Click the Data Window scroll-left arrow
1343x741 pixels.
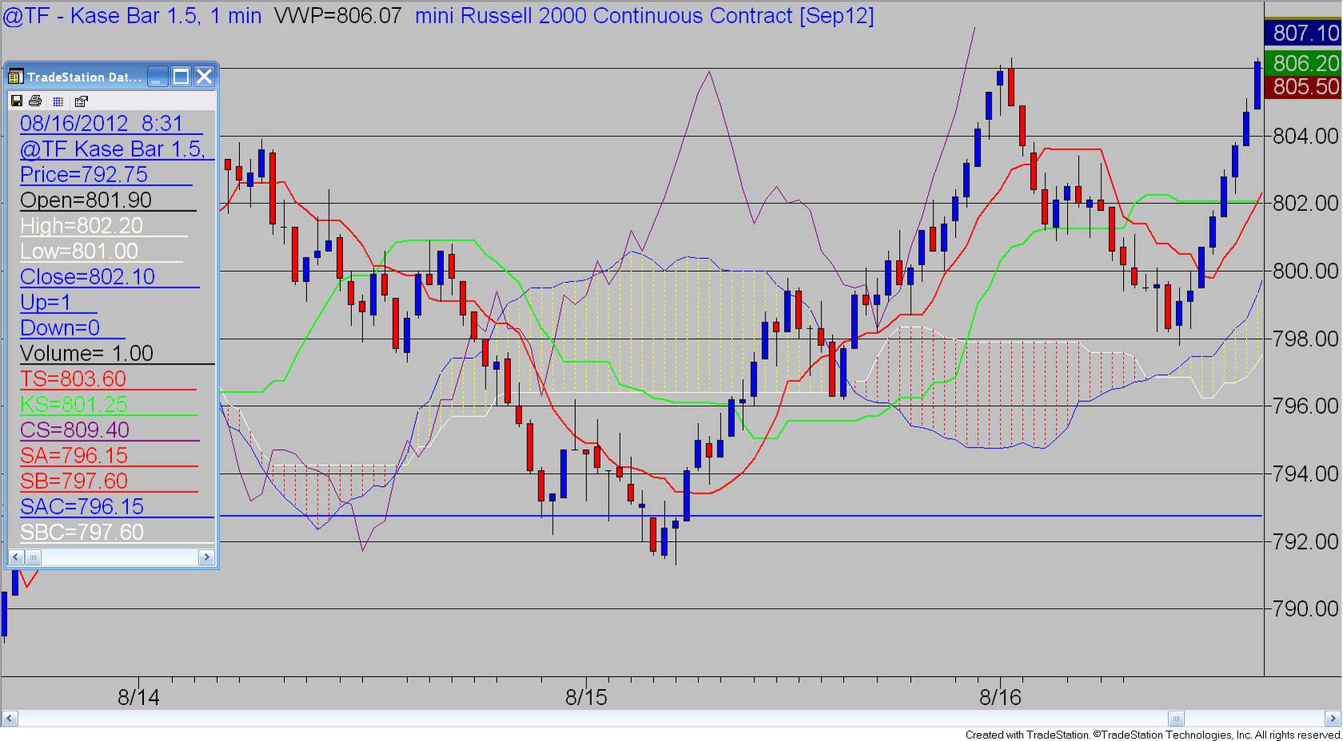(x=15, y=556)
